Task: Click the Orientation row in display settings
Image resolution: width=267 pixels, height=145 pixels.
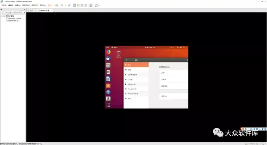Action: point(174,73)
